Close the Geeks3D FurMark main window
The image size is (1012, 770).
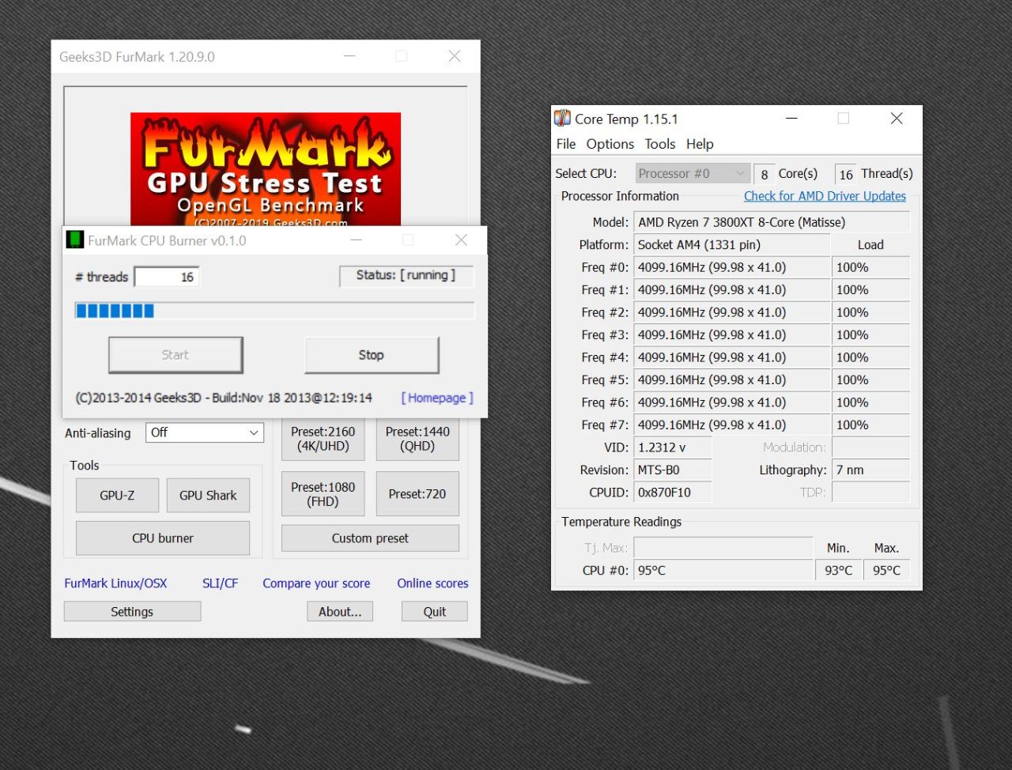click(x=455, y=56)
